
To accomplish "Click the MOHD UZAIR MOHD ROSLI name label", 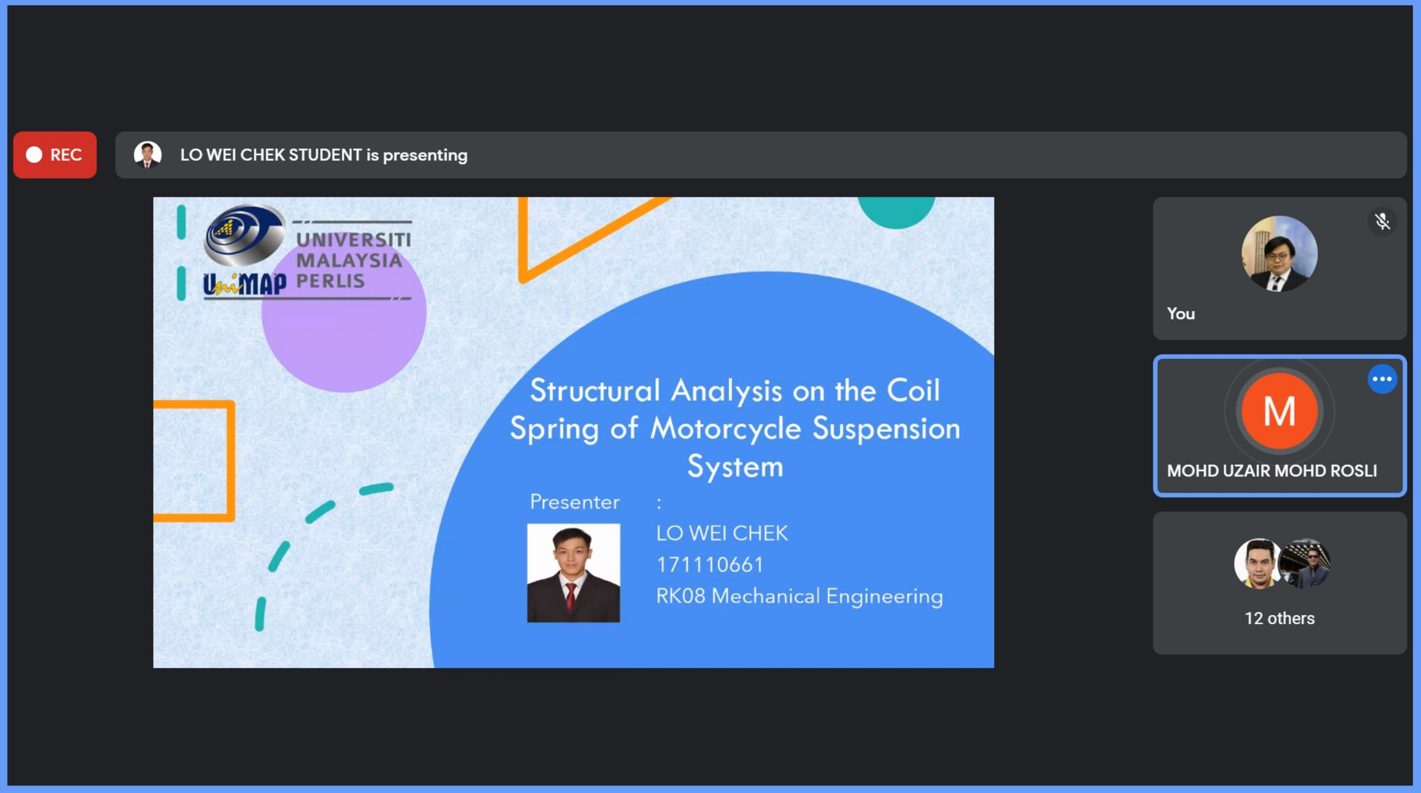I will pyautogui.click(x=1272, y=471).
